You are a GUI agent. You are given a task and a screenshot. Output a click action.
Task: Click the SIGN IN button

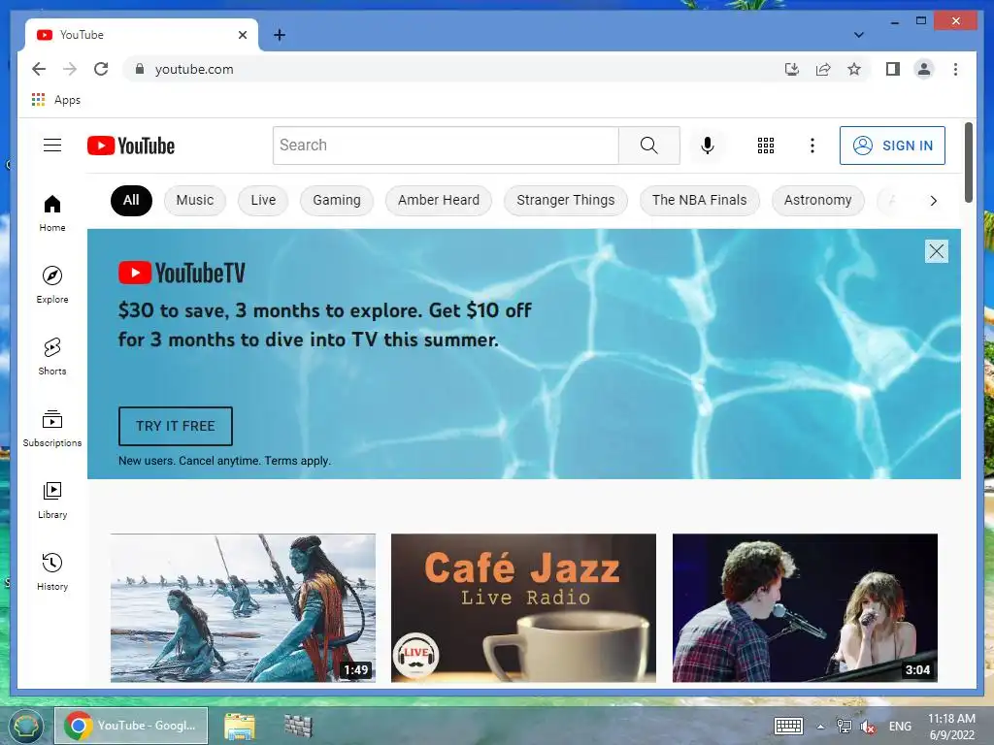pyautogui.click(x=892, y=146)
